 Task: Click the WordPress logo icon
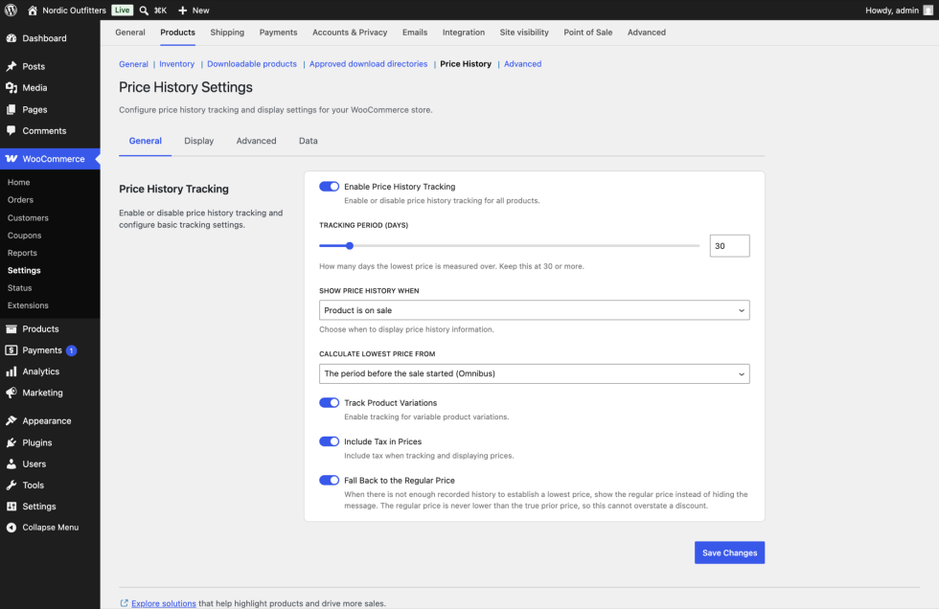pos(11,11)
